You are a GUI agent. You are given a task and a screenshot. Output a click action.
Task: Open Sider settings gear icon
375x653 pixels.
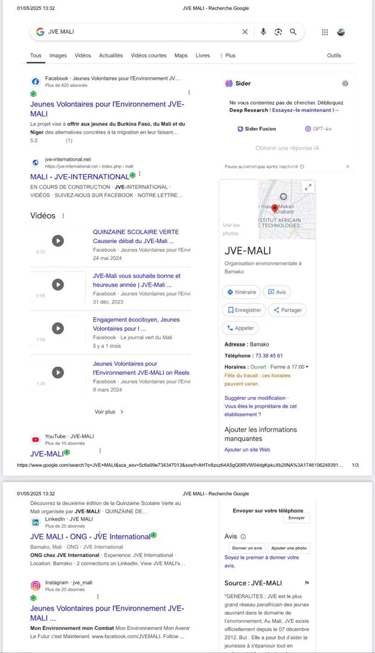pyautogui.click(x=345, y=83)
